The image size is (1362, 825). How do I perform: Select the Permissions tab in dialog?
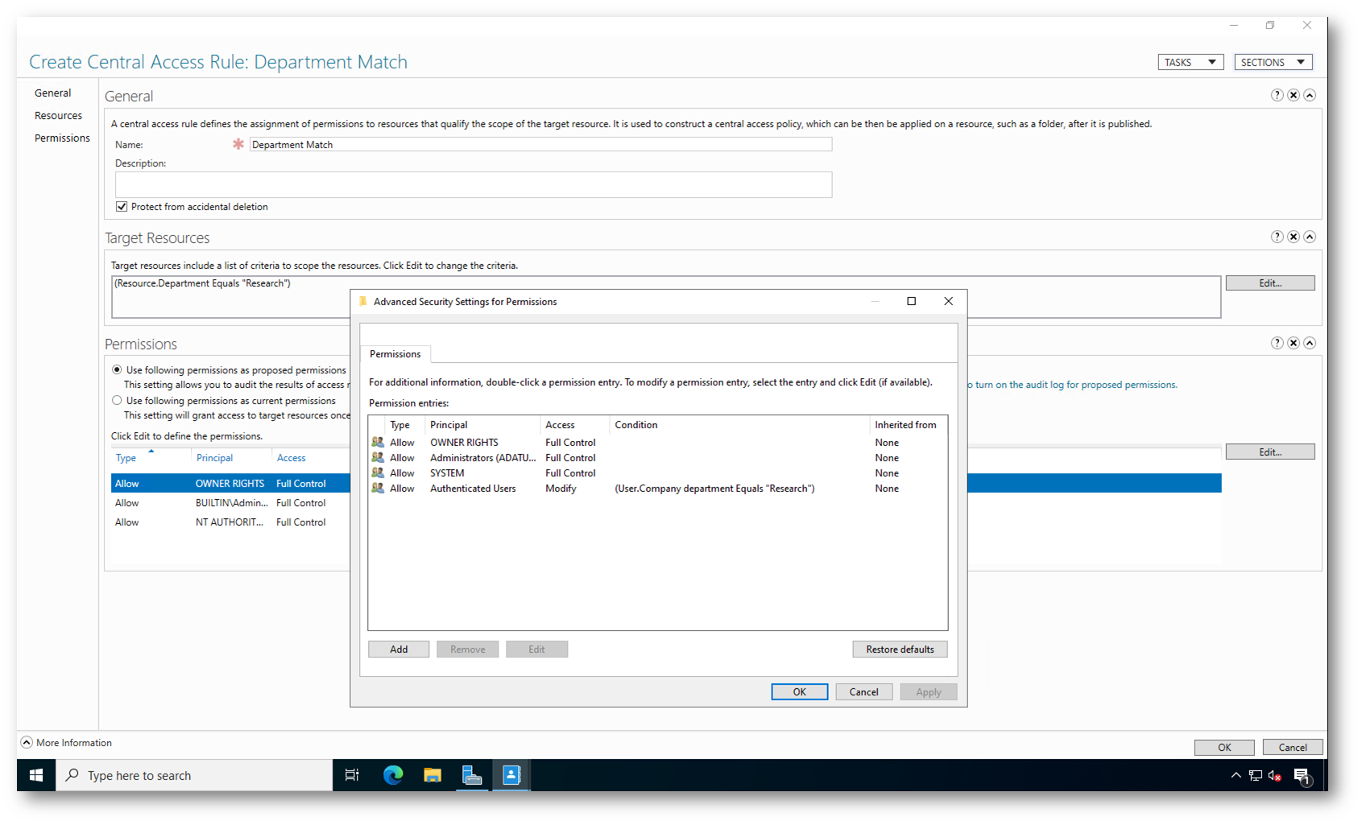pos(395,354)
